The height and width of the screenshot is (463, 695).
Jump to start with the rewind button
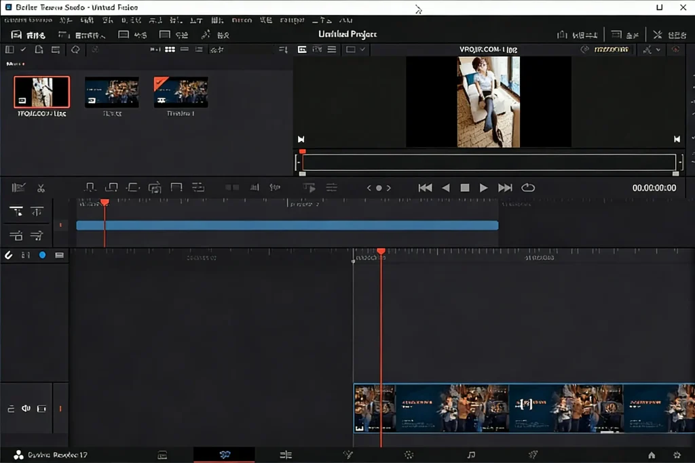point(426,188)
